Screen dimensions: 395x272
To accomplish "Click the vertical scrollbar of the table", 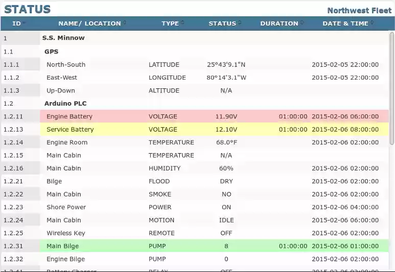I will click(x=391, y=82).
